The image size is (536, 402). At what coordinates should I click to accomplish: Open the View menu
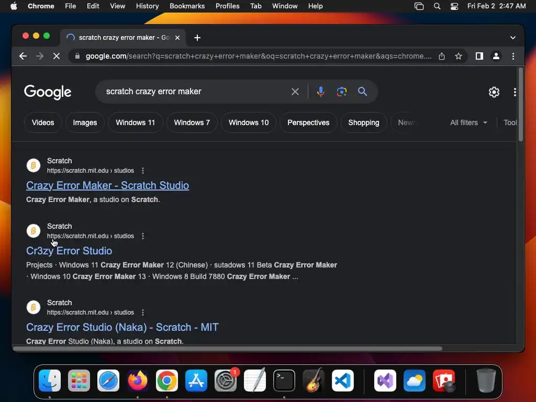click(118, 6)
